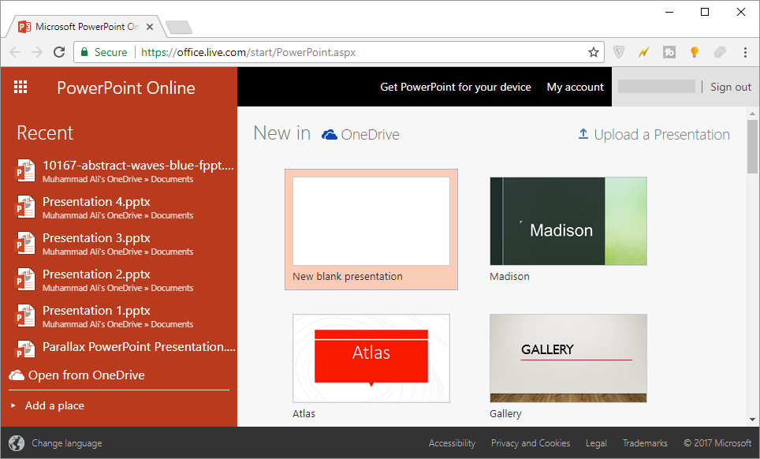
Task: Click the globe icon in footer
Action: pyautogui.click(x=17, y=443)
